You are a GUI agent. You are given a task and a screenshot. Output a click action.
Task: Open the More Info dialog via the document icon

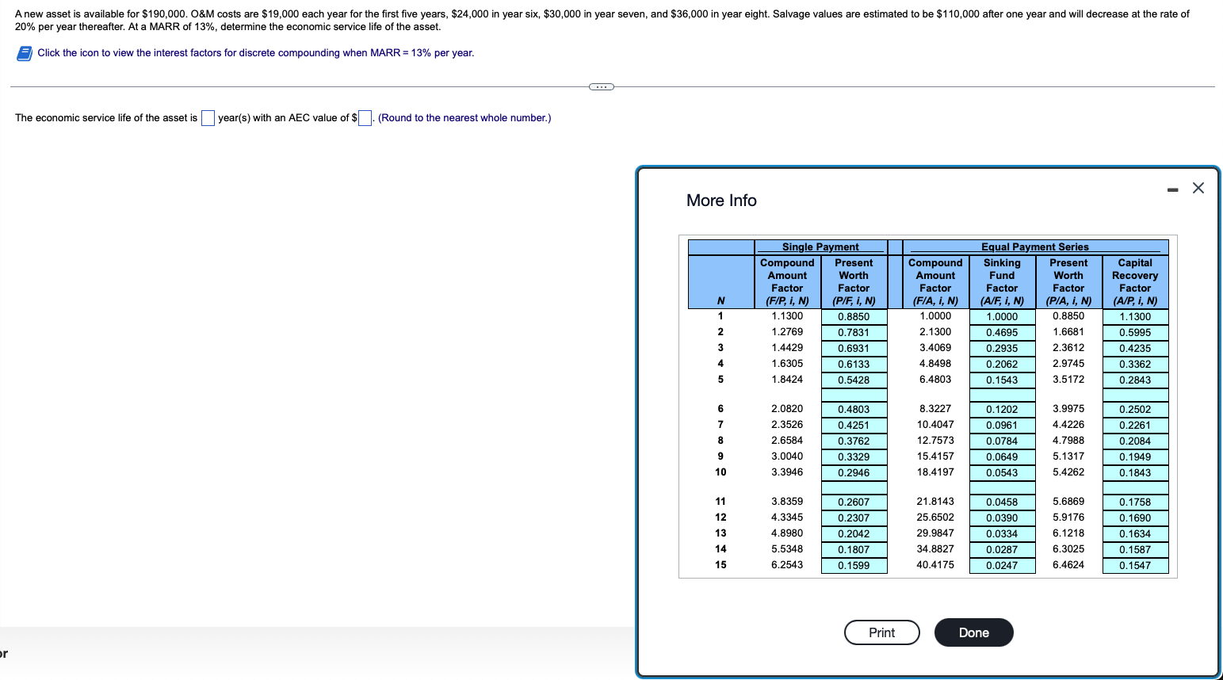click(23, 52)
